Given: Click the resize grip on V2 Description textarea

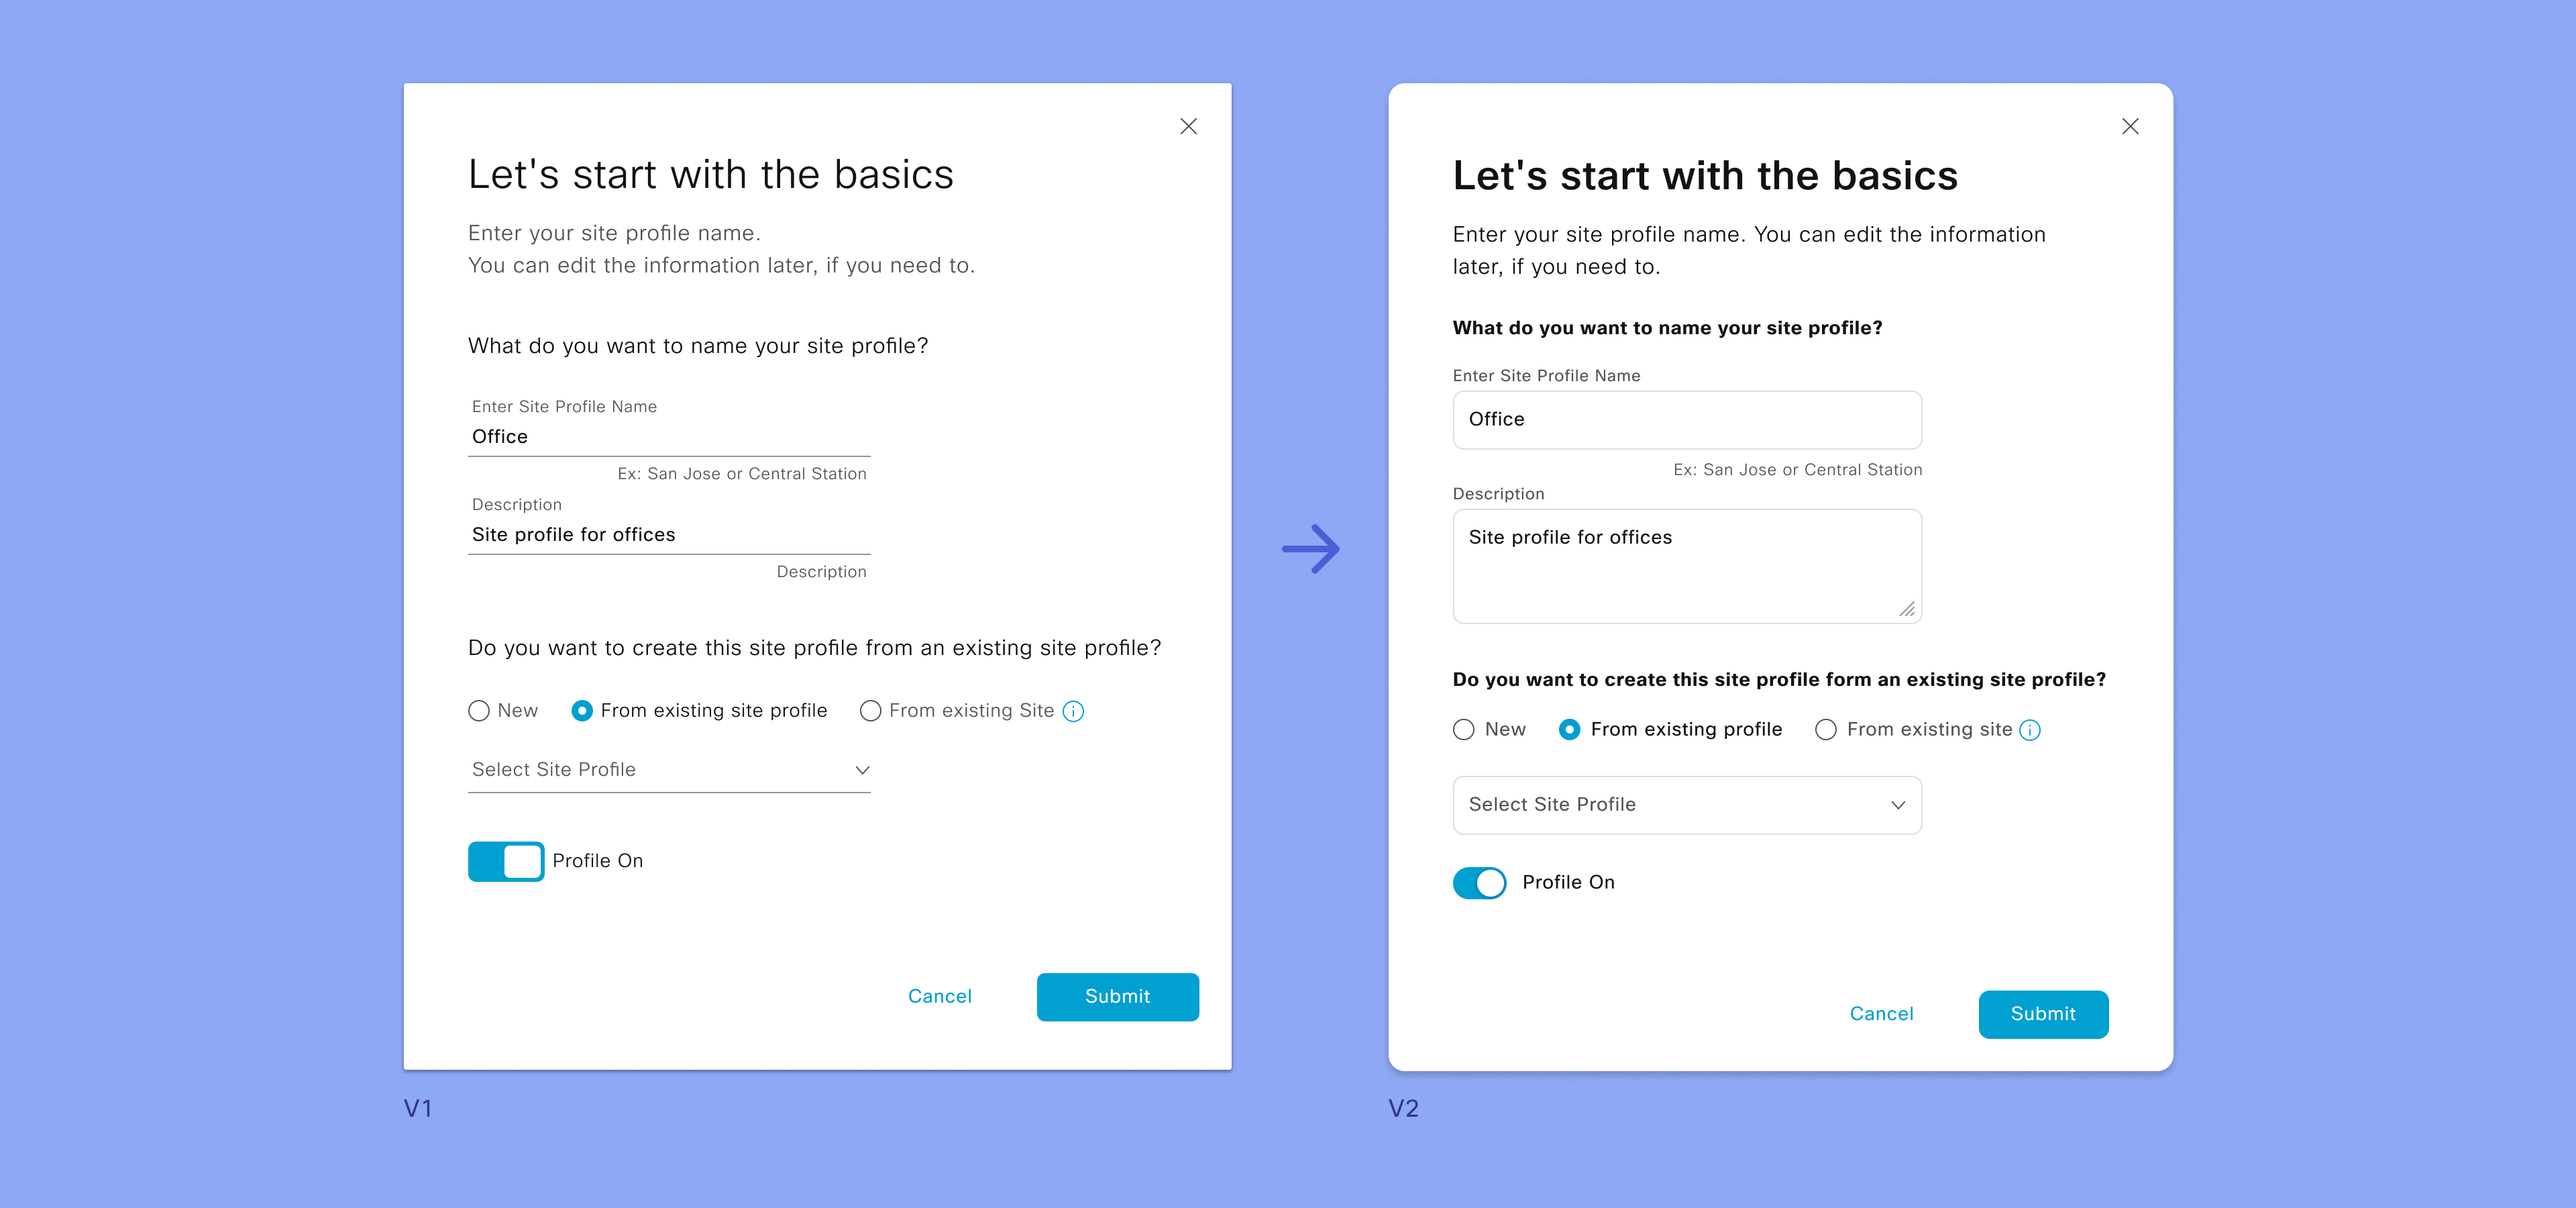Looking at the screenshot, I should point(1907,609).
